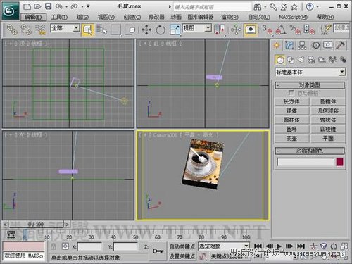Toggle Percent Snap
This screenshot has width=352, height=264.
coord(295,30)
